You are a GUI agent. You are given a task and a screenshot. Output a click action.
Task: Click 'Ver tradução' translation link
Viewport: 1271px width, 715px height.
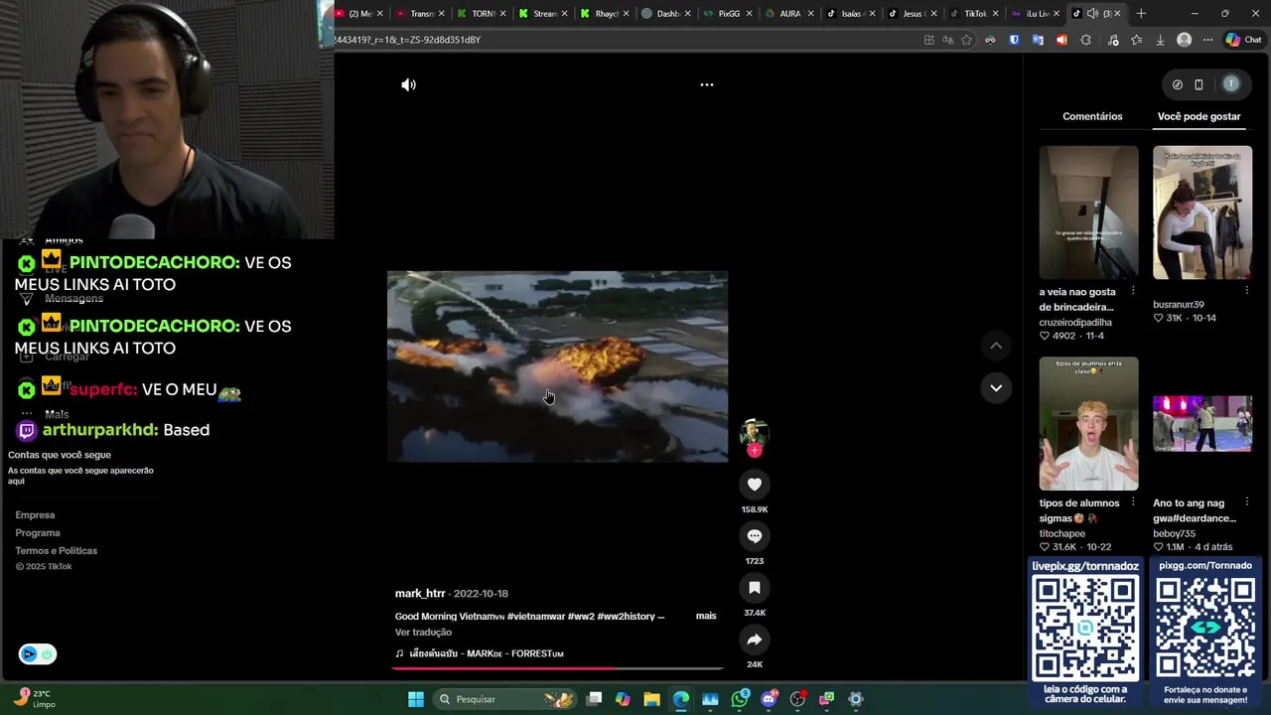click(423, 633)
